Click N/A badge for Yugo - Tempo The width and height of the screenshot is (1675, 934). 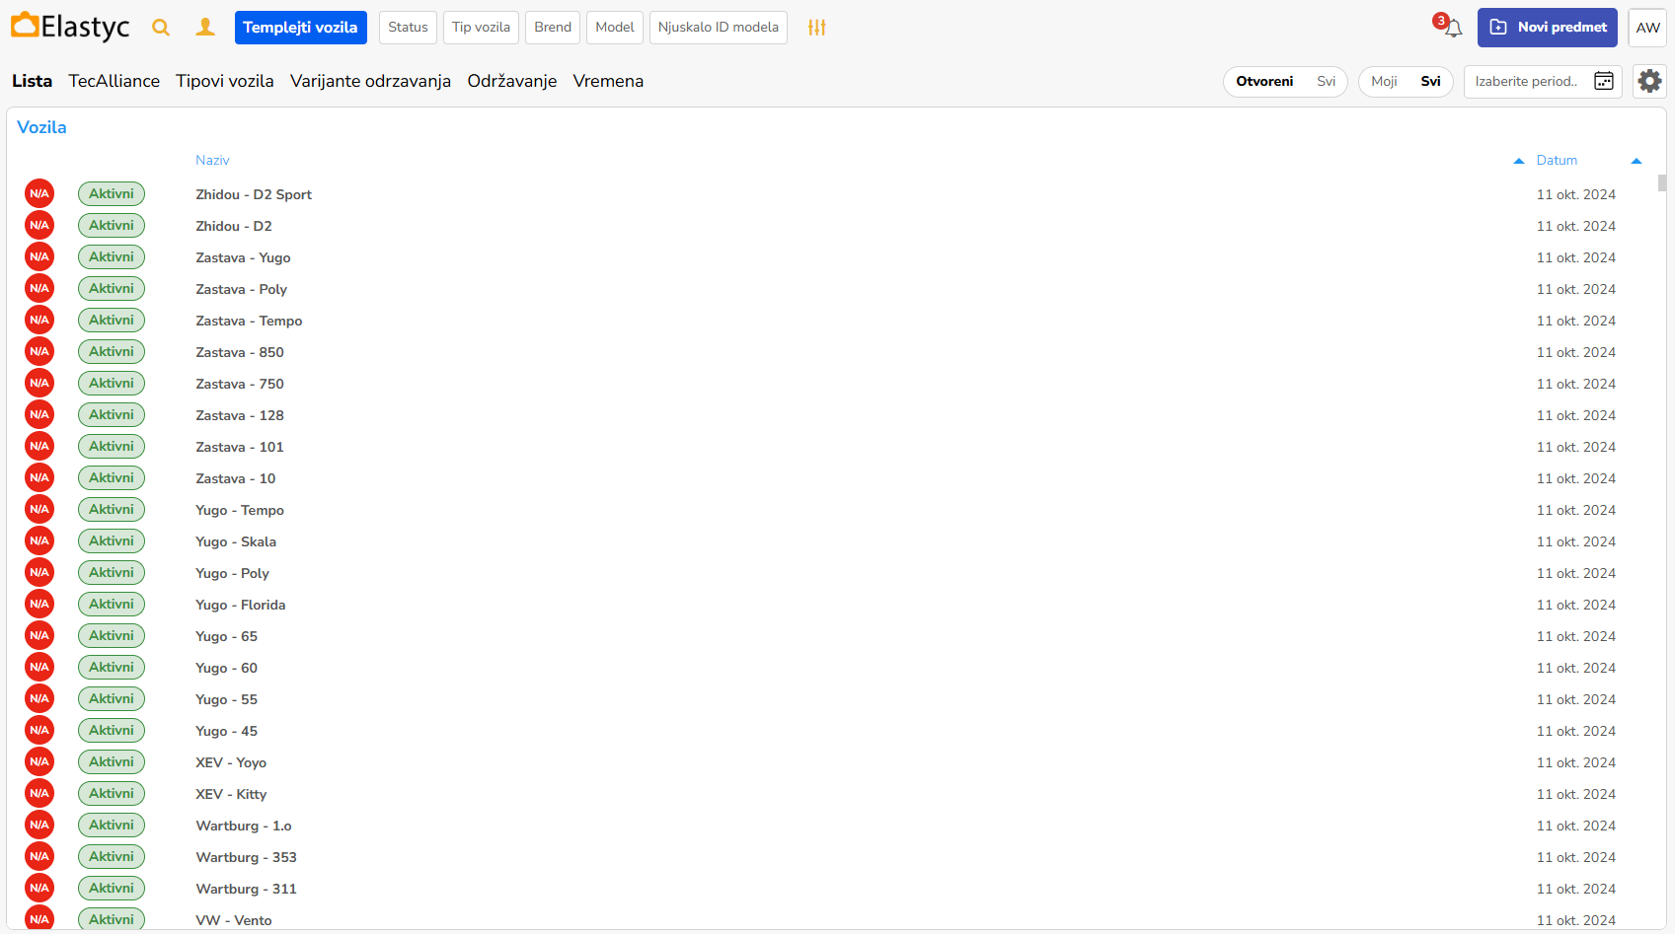click(x=39, y=510)
